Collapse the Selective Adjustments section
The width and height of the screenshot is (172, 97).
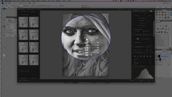133,35
